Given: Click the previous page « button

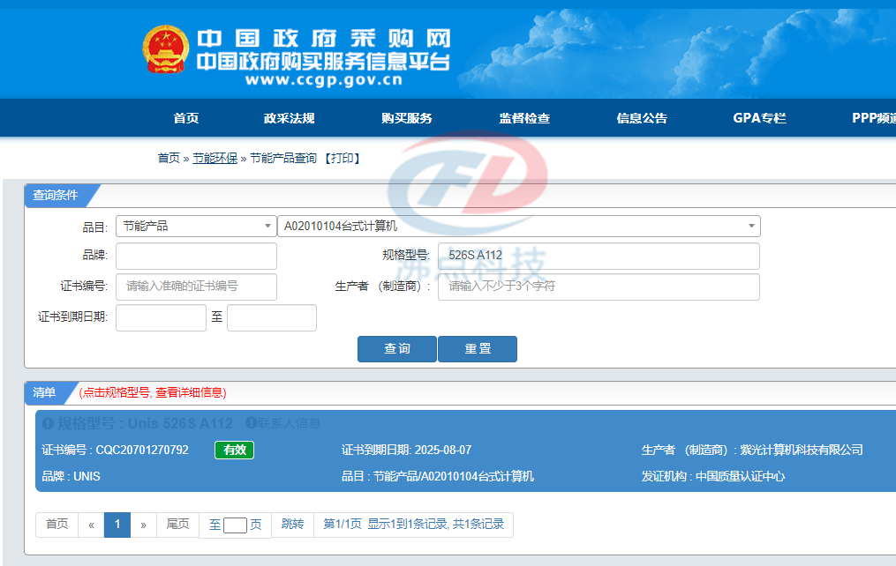Looking at the screenshot, I should (91, 525).
